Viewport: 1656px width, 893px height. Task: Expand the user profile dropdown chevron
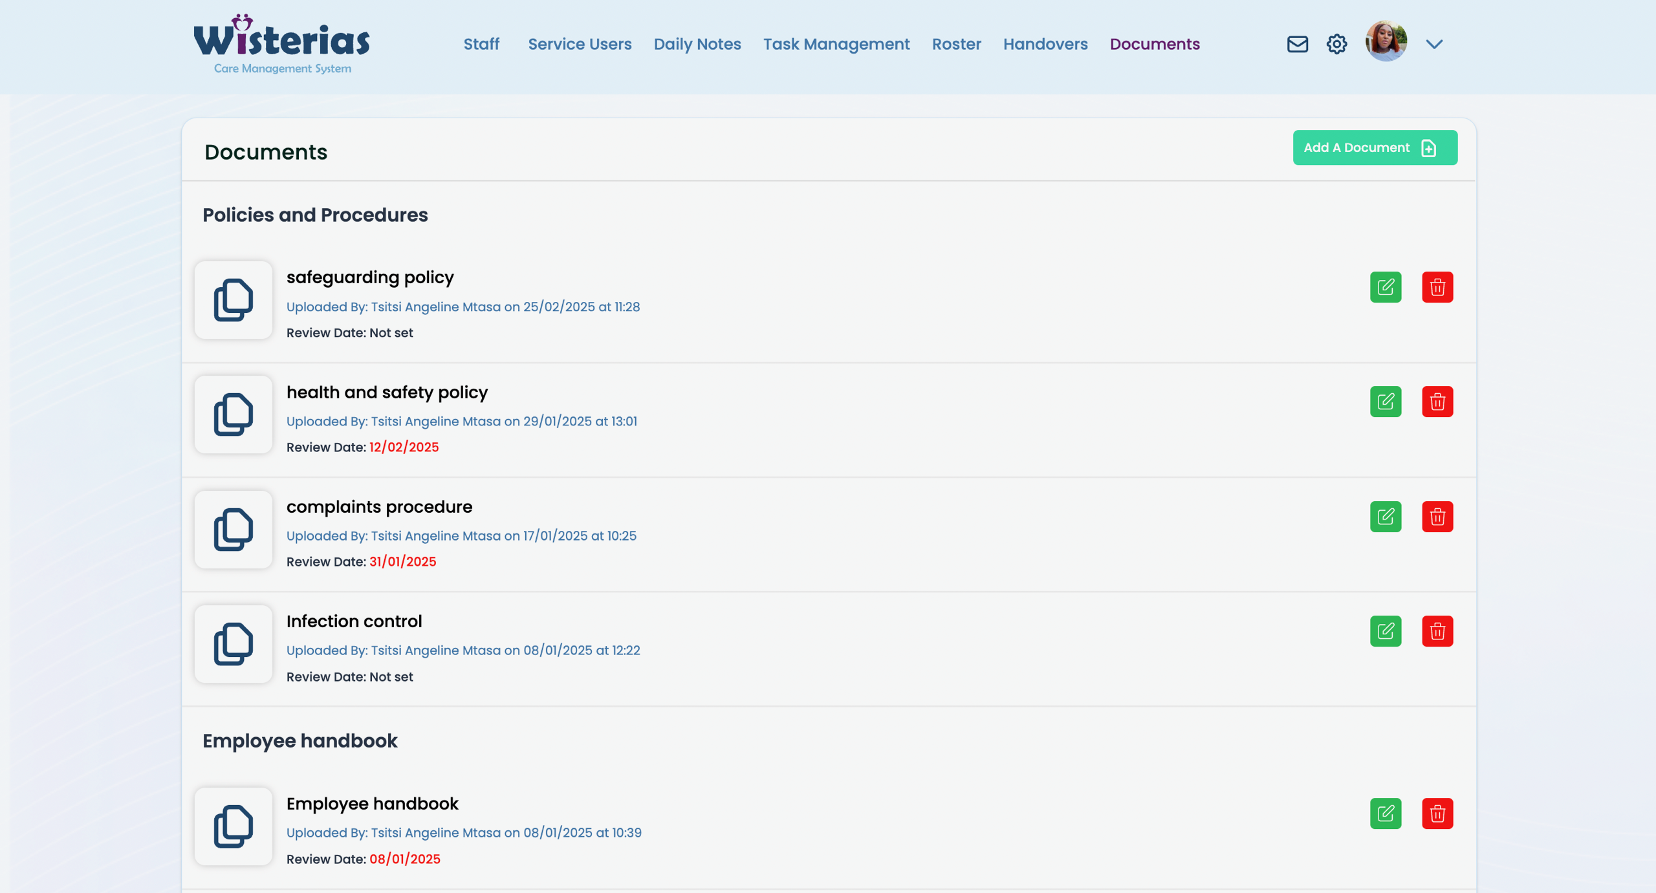pyautogui.click(x=1434, y=44)
